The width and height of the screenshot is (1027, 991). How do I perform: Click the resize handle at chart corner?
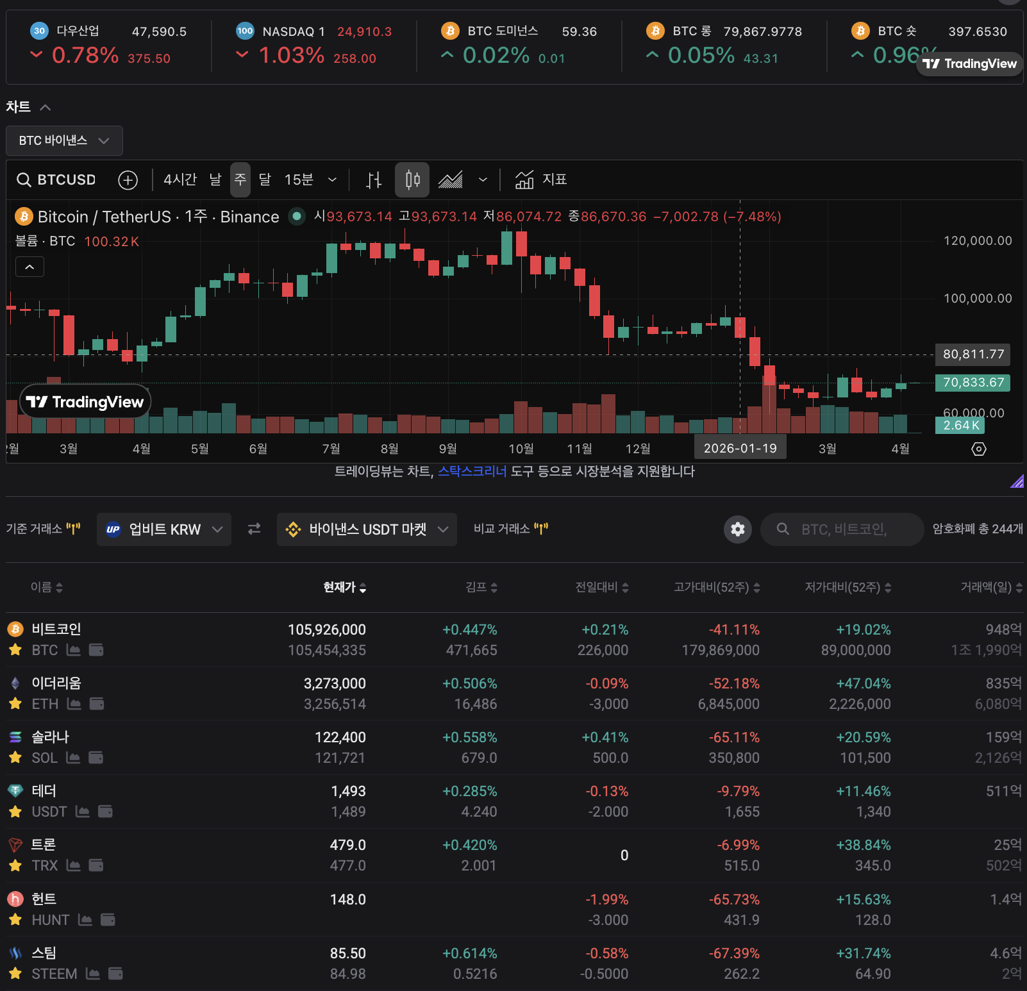[x=1017, y=481]
